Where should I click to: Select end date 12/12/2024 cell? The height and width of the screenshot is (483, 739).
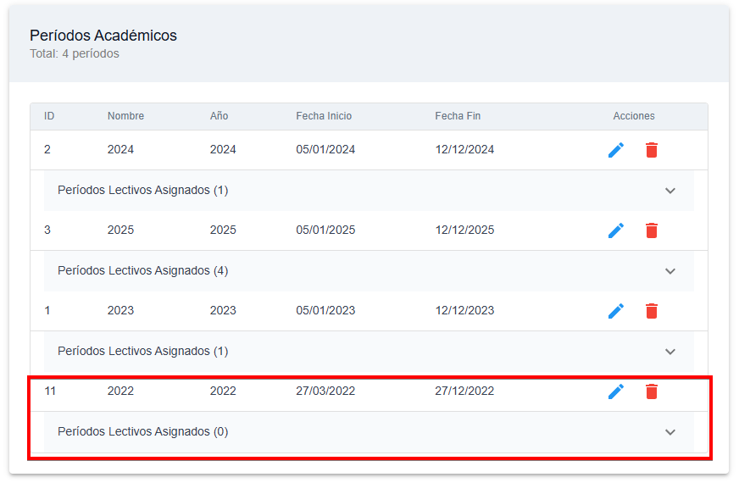click(464, 150)
